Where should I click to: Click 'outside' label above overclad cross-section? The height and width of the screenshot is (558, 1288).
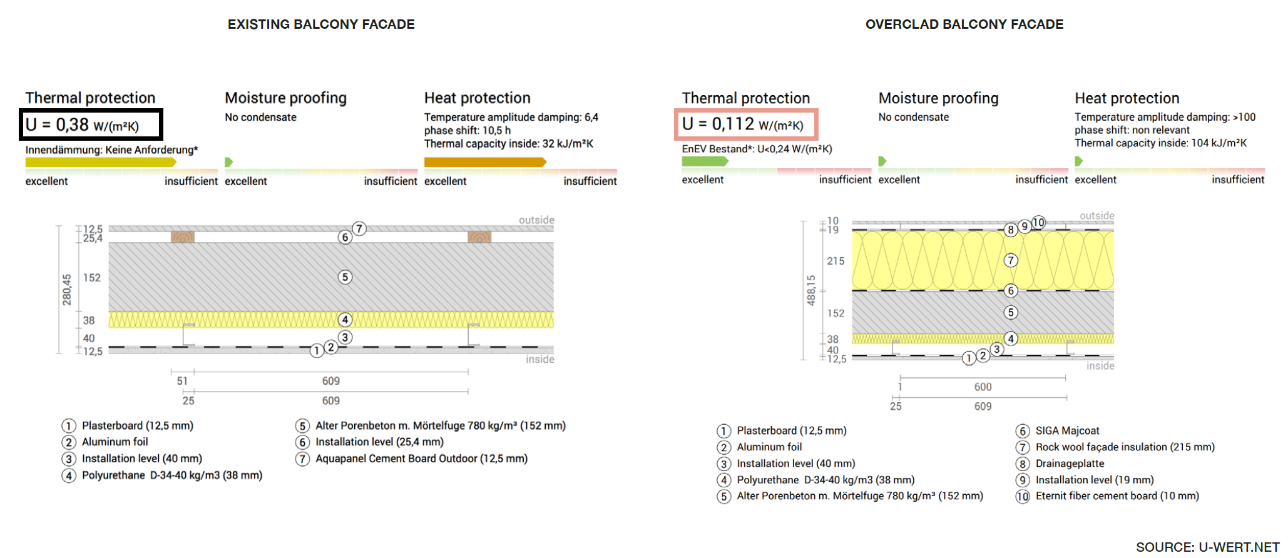pyautogui.click(x=1096, y=216)
